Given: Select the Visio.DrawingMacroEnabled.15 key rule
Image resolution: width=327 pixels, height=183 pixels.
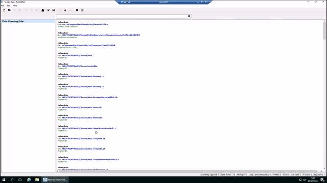Looking at the screenshot, I should [x=87, y=97].
